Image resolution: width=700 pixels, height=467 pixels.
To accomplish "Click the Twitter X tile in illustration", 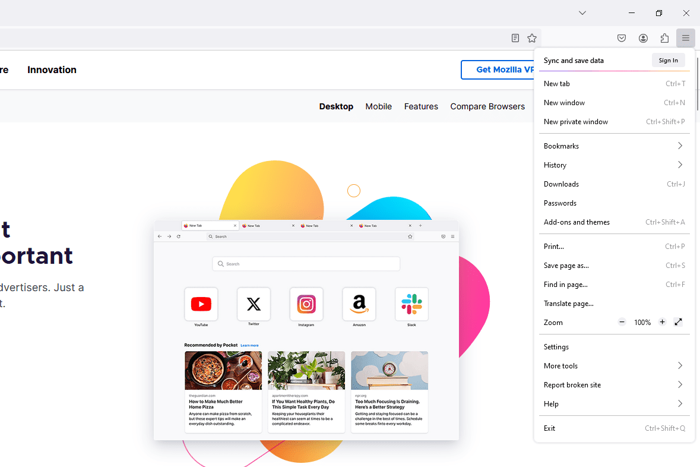I will pos(254,304).
